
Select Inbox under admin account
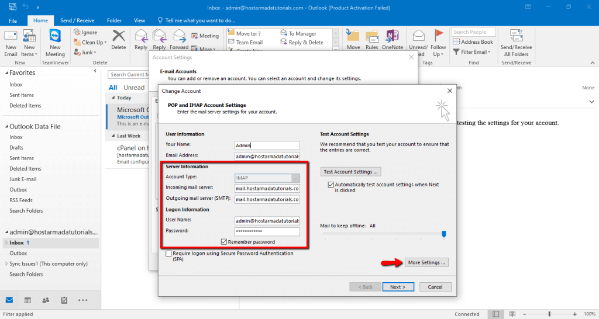coord(50,242)
